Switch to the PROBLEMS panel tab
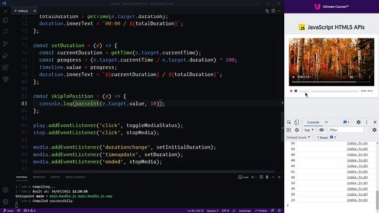 (39, 177)
